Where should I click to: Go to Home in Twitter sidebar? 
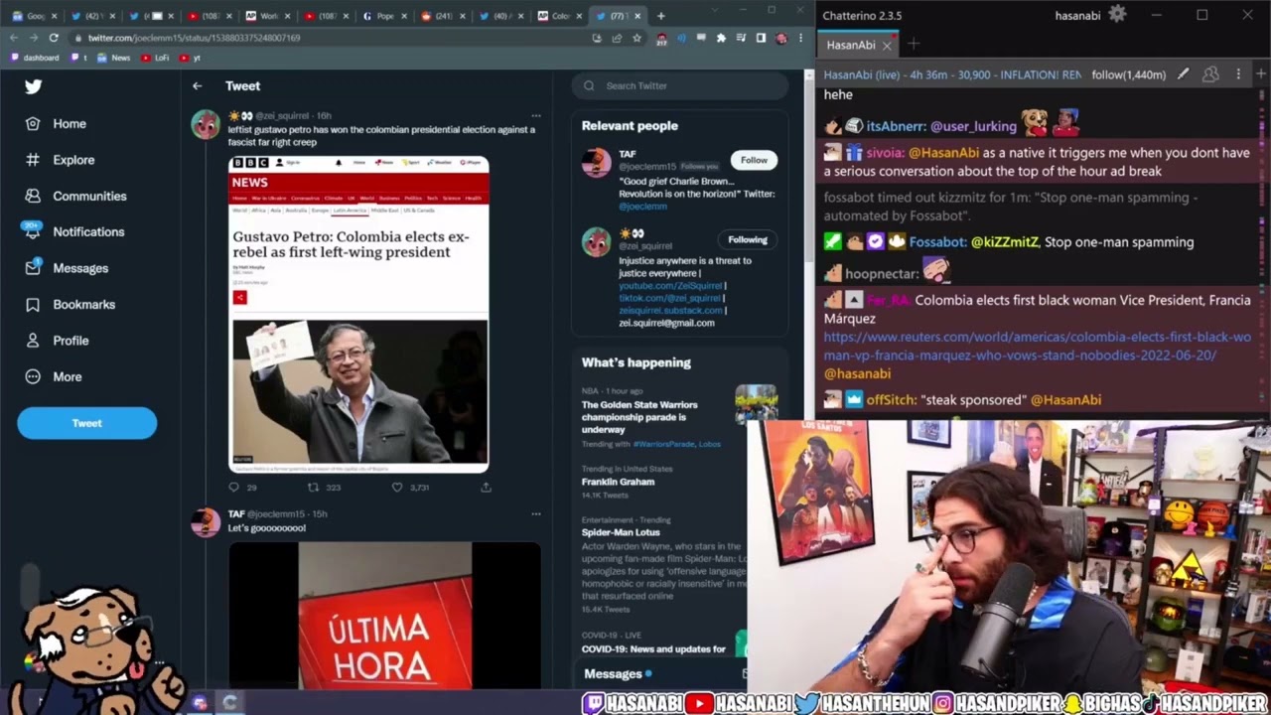pyautogui.click(x=57, y=124)
